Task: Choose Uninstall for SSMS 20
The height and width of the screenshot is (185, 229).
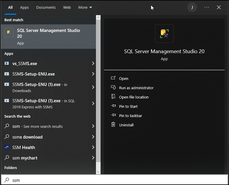Action: (x=126, y=125)
